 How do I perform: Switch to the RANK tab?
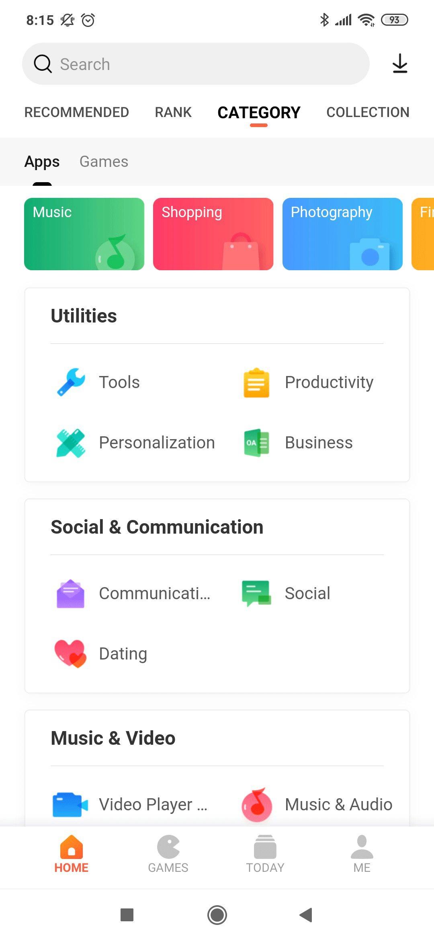173,112
